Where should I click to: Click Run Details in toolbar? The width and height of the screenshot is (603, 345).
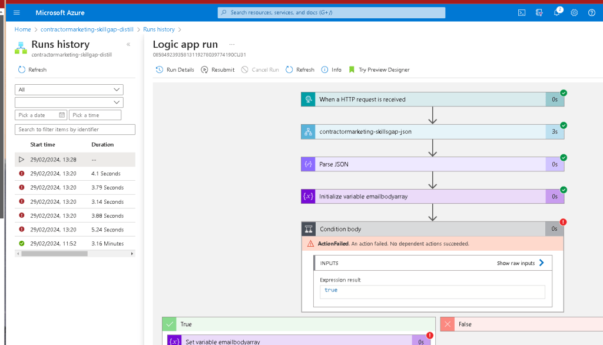point(175,69)
